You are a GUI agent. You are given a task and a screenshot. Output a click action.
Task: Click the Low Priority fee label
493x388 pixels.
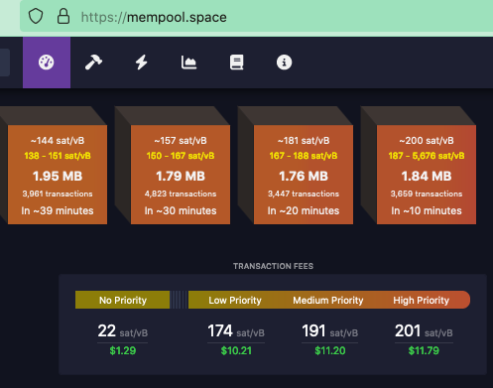235,300
